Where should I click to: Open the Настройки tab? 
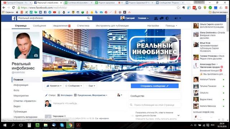153,25
